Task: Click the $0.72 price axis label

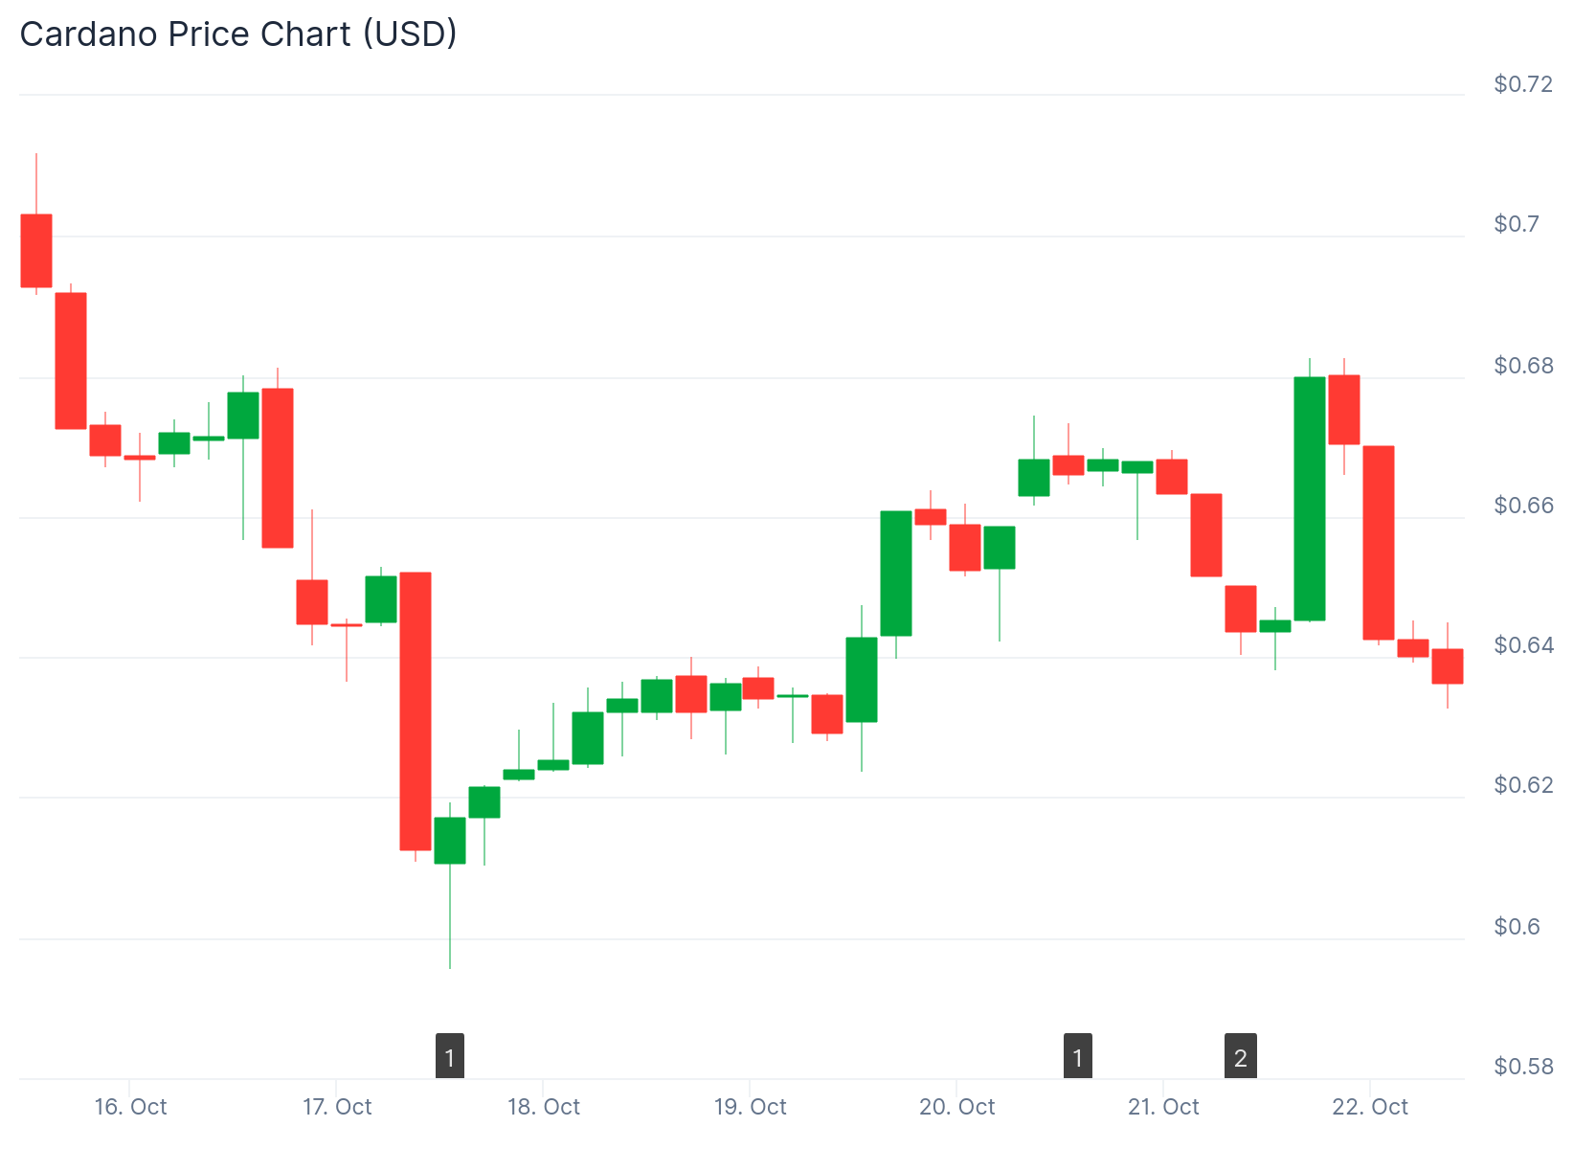Action: (1523, 84)
